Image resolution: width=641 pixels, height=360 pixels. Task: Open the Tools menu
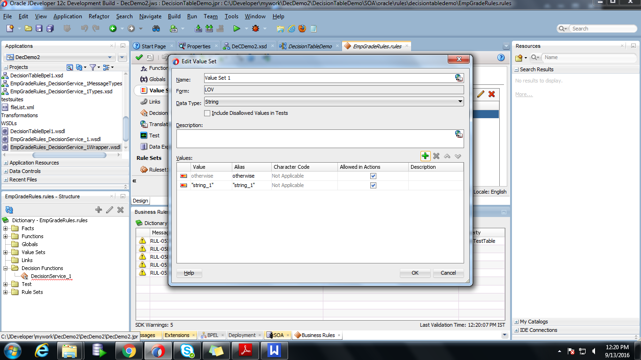[231, 16]
